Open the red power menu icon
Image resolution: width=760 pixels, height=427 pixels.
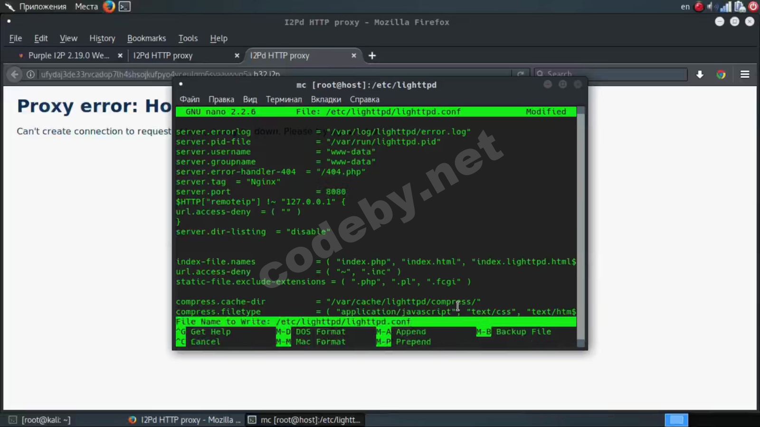pyautogui.click(x=753, y=7)
